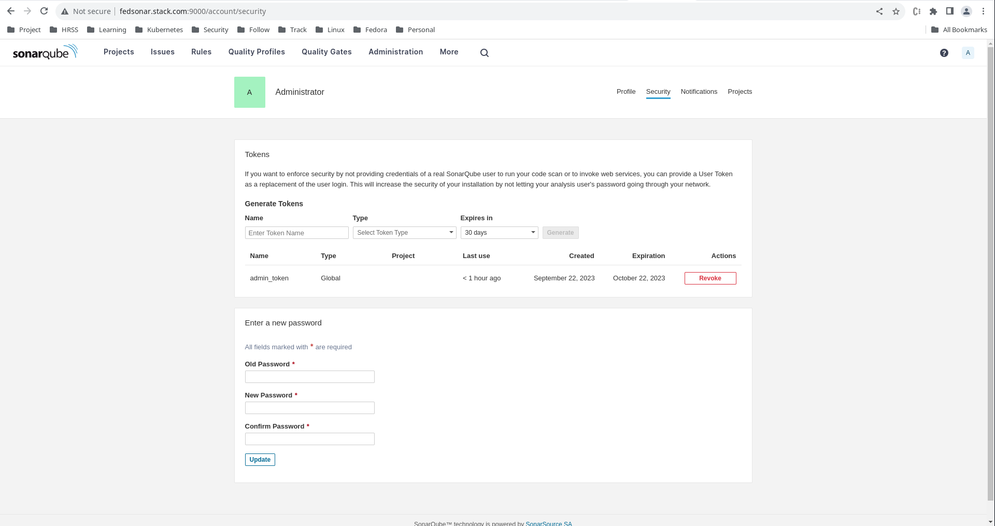Click the SonarQube logo
The height and width of the screenshot is (526, 995).
45,52
